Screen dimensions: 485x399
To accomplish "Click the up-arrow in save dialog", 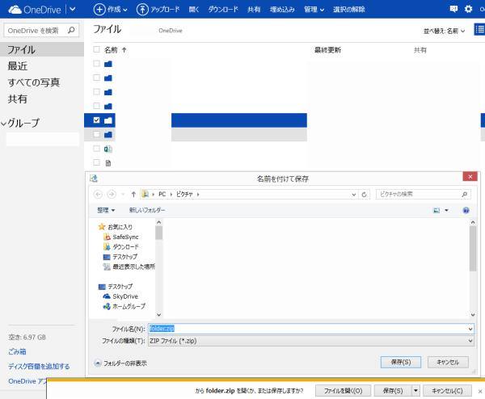I will pyautogui.click(x=133, y=195).
